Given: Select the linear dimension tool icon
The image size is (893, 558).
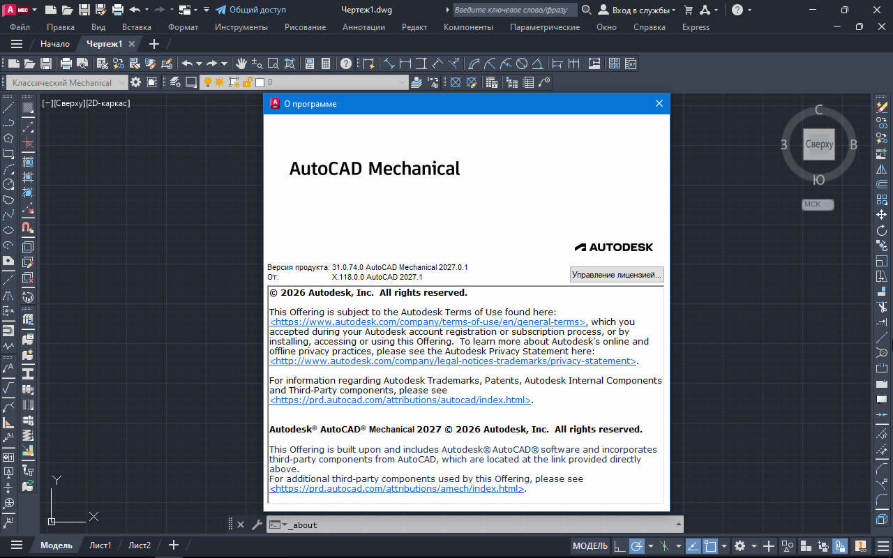Looking at the screenshot, I should (405, 63).
